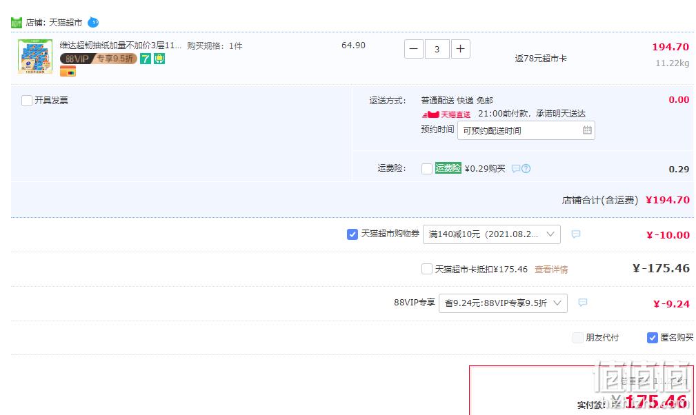Expand the 88VIP专享9.5折 discount dropdown
Screen dimensions: 696x415
[x=503, y=303]
